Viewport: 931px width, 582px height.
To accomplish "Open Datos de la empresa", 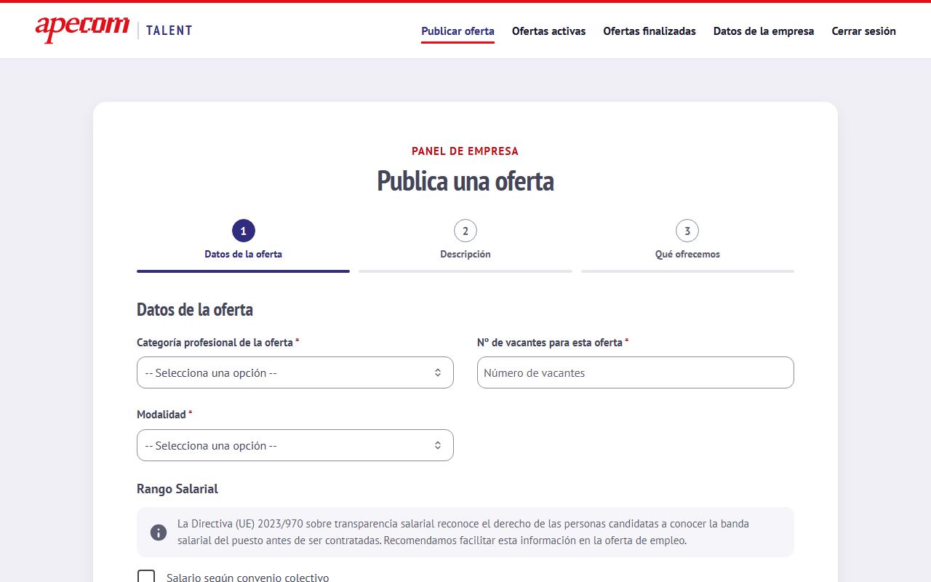I will (764, 31).
